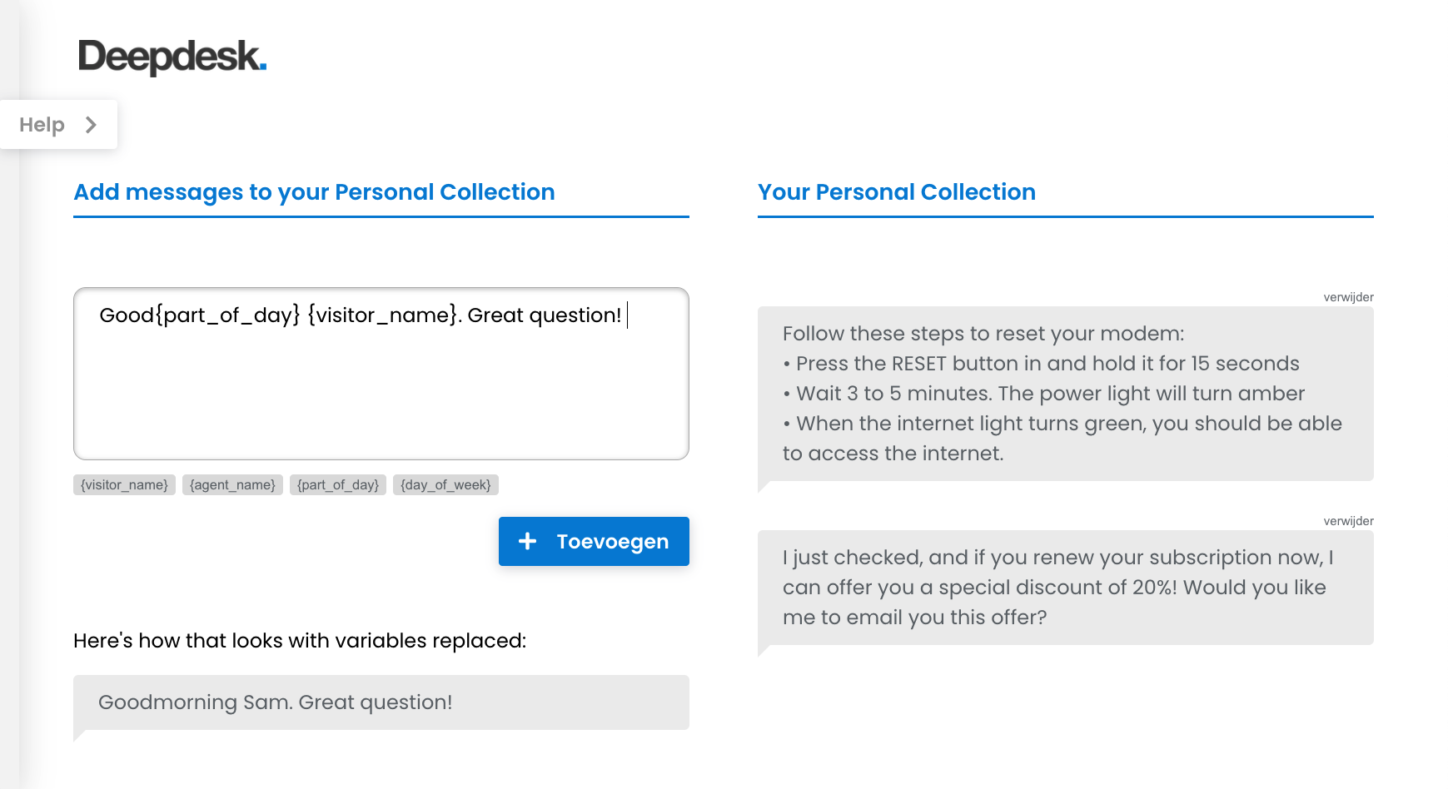Click the Goodmorning Sam preview bubble

tap(381, 702)
